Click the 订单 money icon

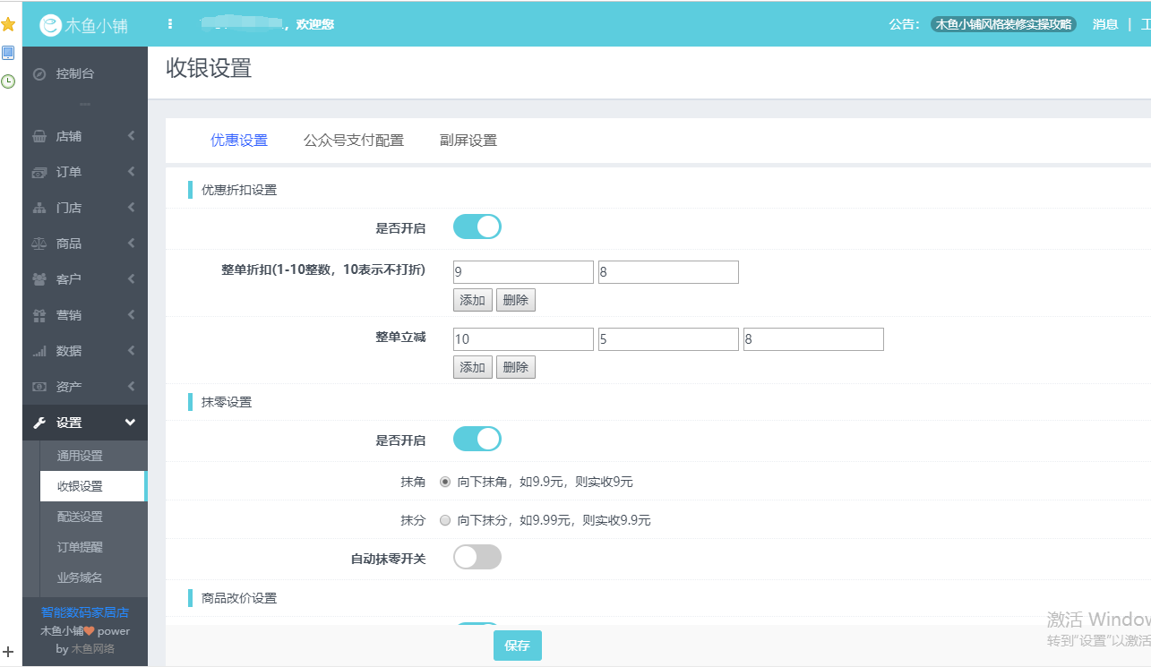coord(39,172)
